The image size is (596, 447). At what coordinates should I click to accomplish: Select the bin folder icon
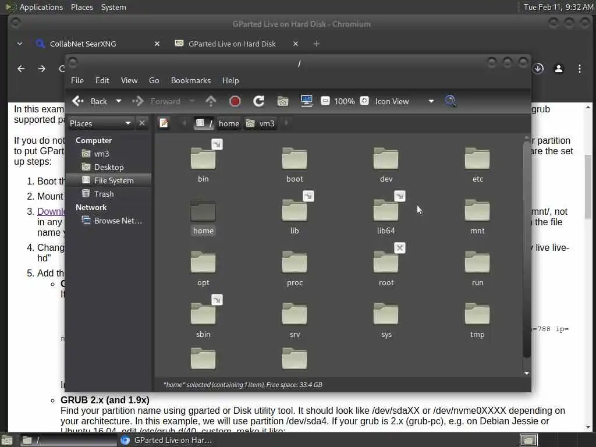pyautogui.click(x=203, y=159)
